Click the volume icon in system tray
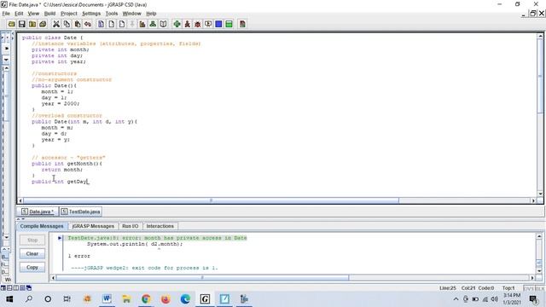The width and height of the screenshot is (546, 307). point(495,299)
